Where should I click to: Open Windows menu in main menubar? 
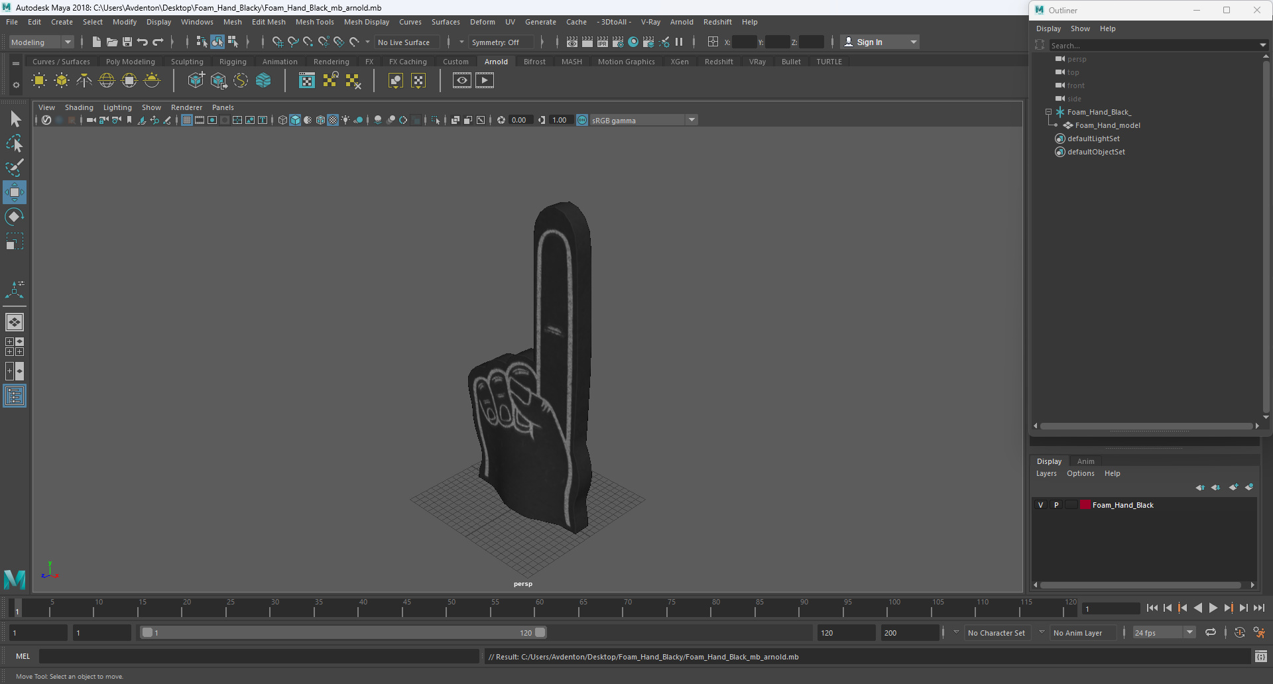[x=197, y=22]
